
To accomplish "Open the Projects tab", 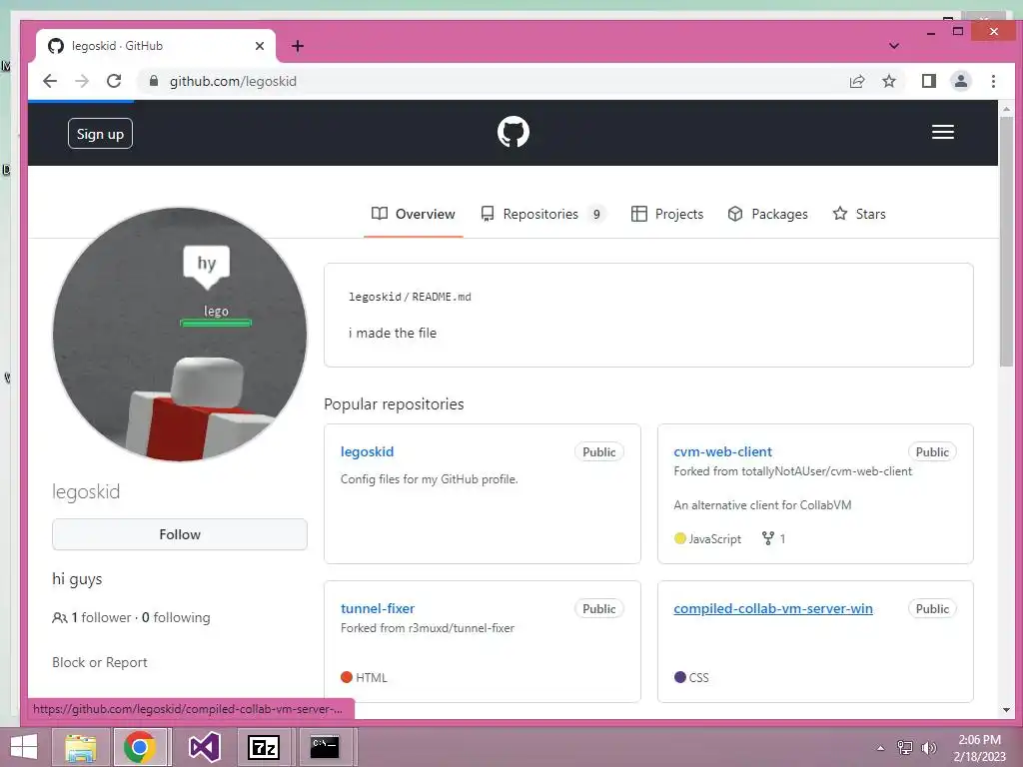I will (x=666, y=214).
